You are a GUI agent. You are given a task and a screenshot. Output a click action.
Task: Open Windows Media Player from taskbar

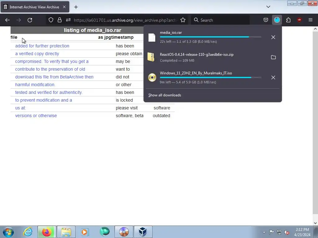85,232
